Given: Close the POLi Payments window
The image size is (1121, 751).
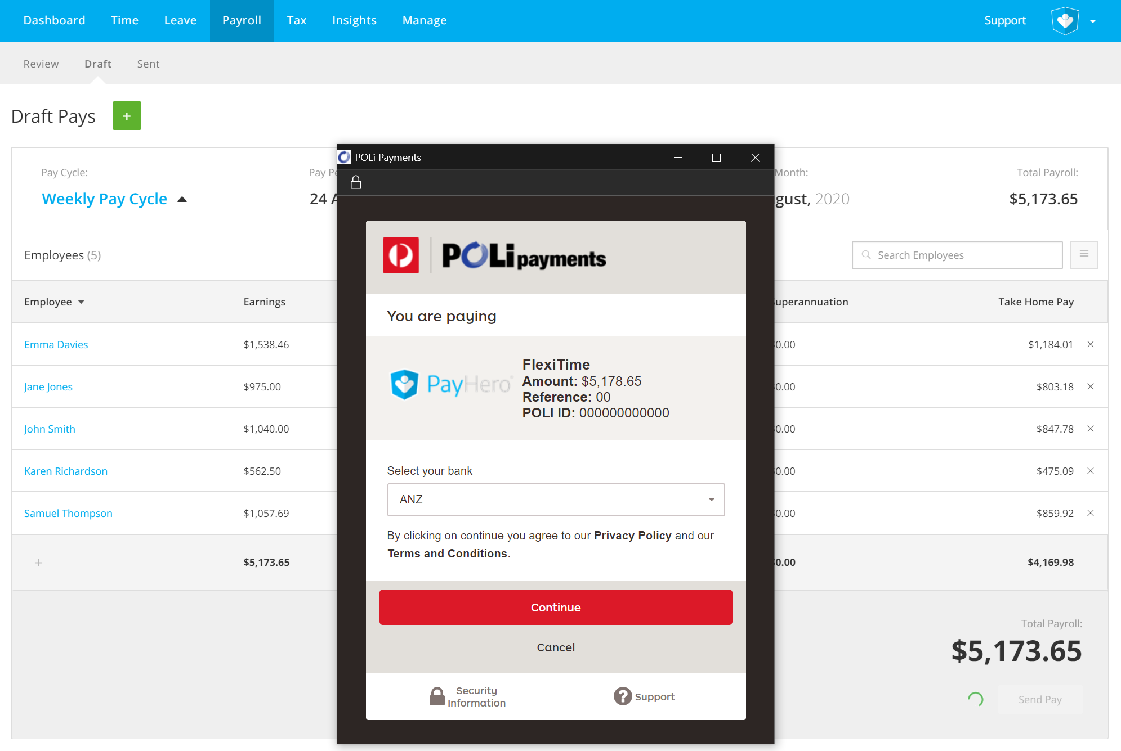Looking at the screenshot, I should tap(755, 158).
